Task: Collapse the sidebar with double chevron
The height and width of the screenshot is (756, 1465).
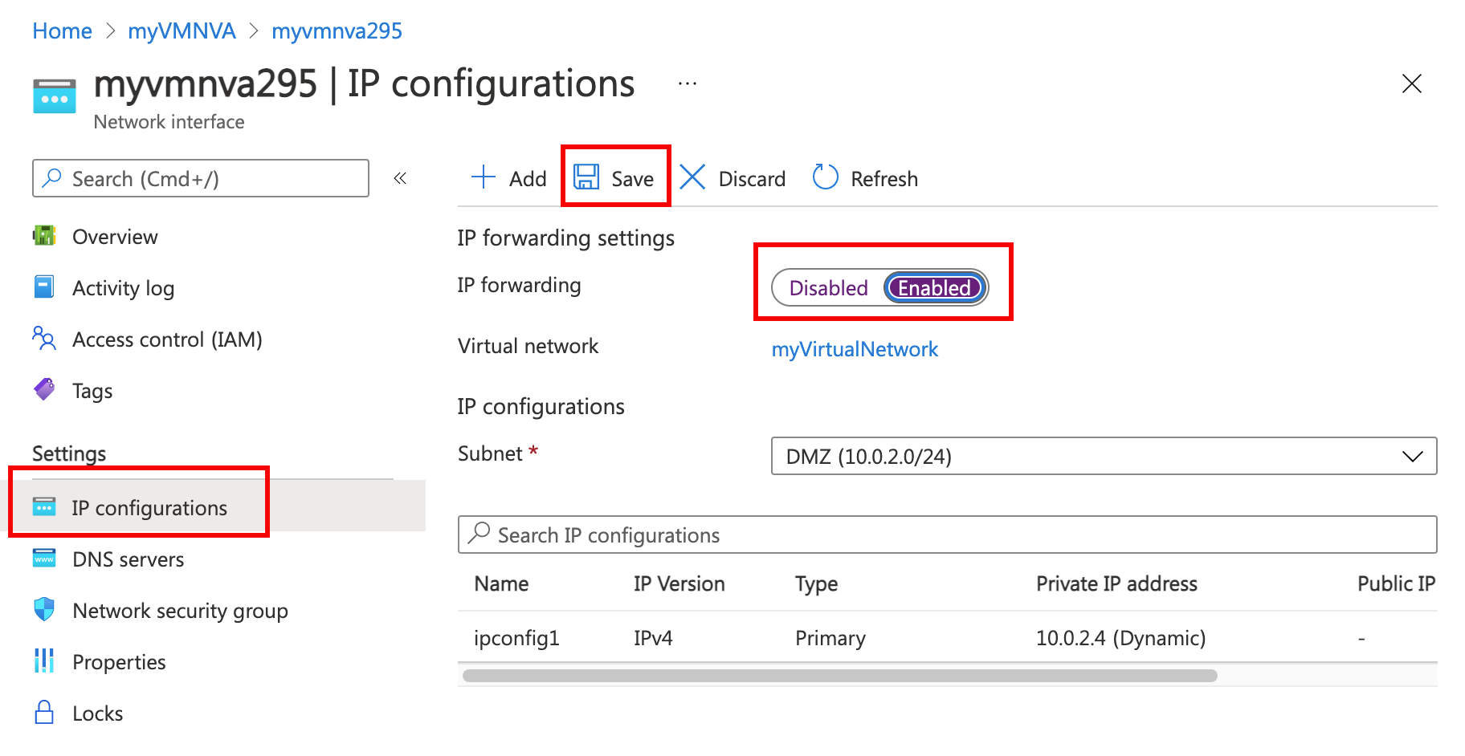Action: (400, 178)
